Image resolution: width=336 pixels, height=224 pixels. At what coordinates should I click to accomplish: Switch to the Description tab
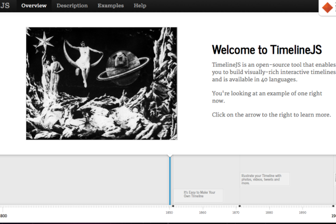pyautogui.click(x=72, y=6)
